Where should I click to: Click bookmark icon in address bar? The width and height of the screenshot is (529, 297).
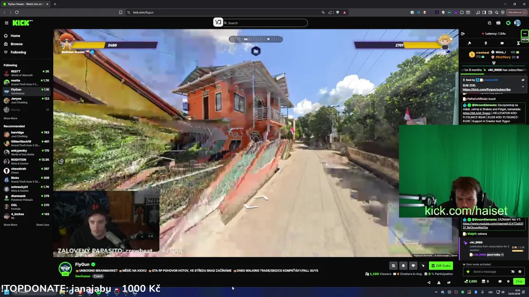click(x=121, y=12)
